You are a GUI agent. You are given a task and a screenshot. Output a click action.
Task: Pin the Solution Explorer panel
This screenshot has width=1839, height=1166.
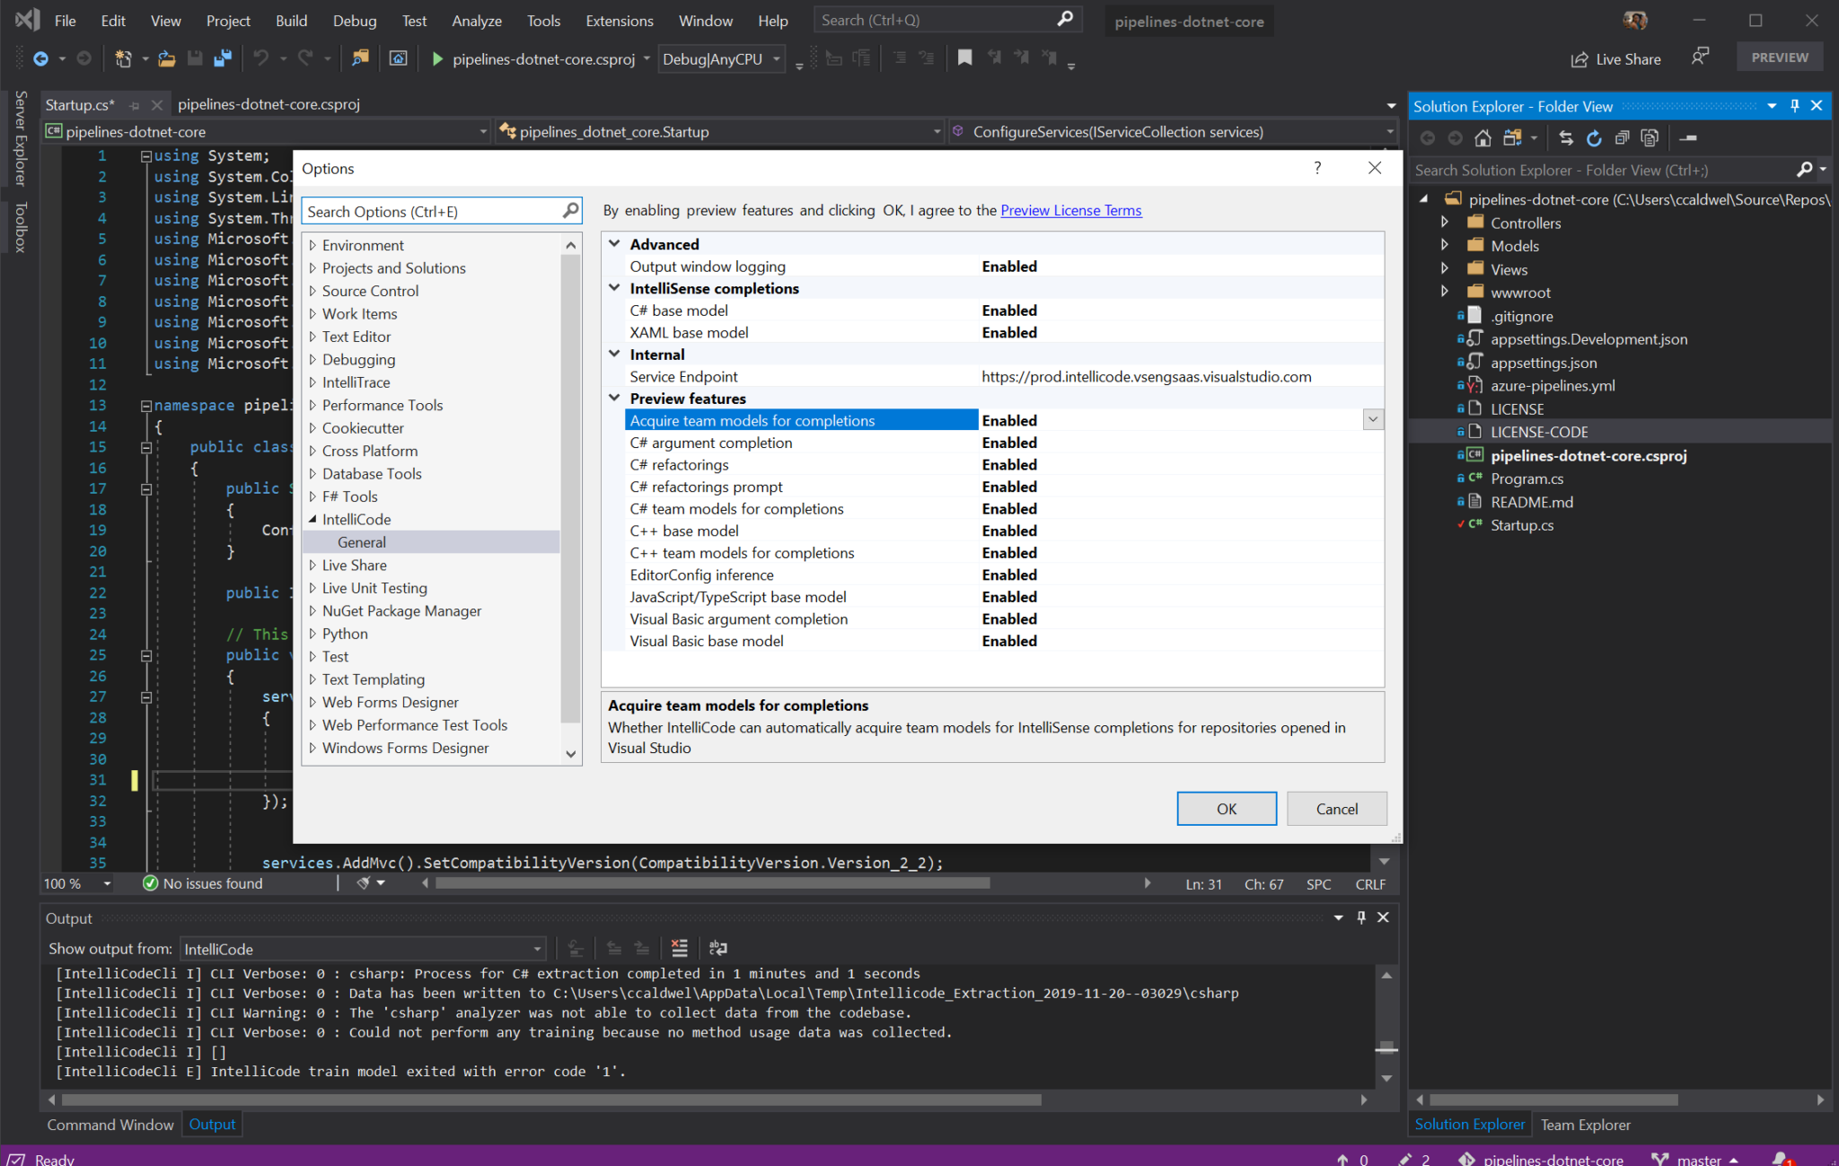click(x=1795, y=106)
